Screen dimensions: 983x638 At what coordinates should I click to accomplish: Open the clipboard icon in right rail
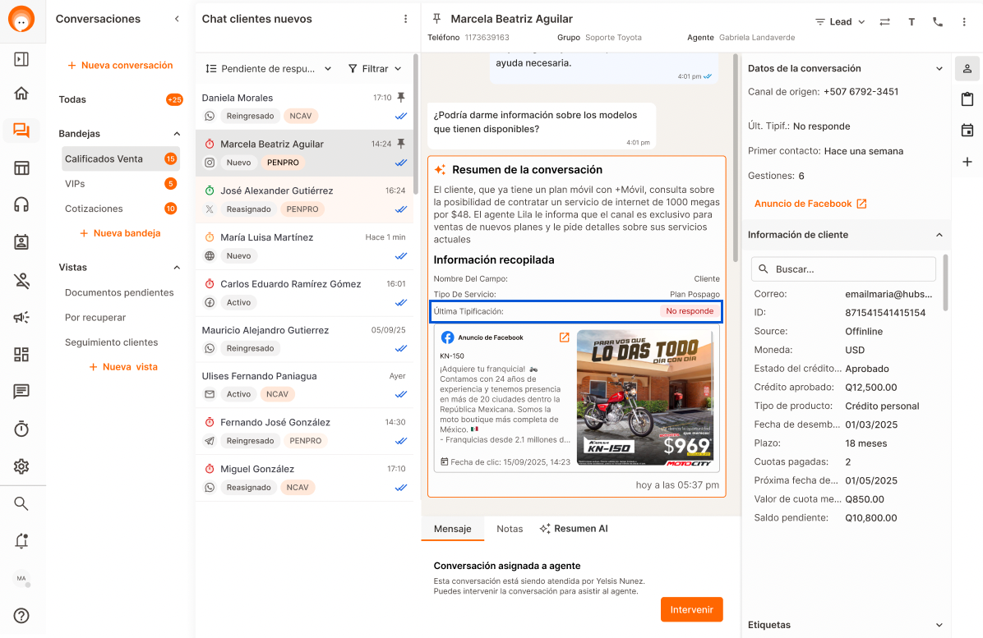pyautogui.click(x=967, y=99)
